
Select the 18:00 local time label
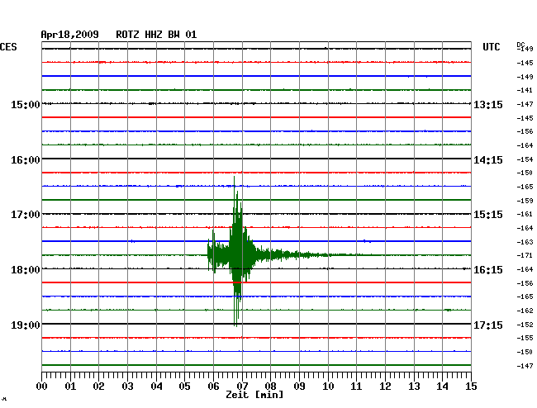(26, 270)
